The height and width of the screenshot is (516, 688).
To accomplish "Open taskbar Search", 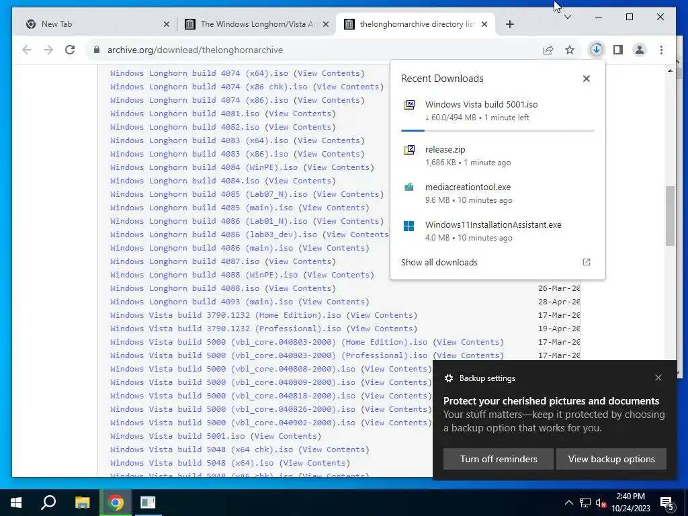I will pyautogui.click(x=48, y=503).
